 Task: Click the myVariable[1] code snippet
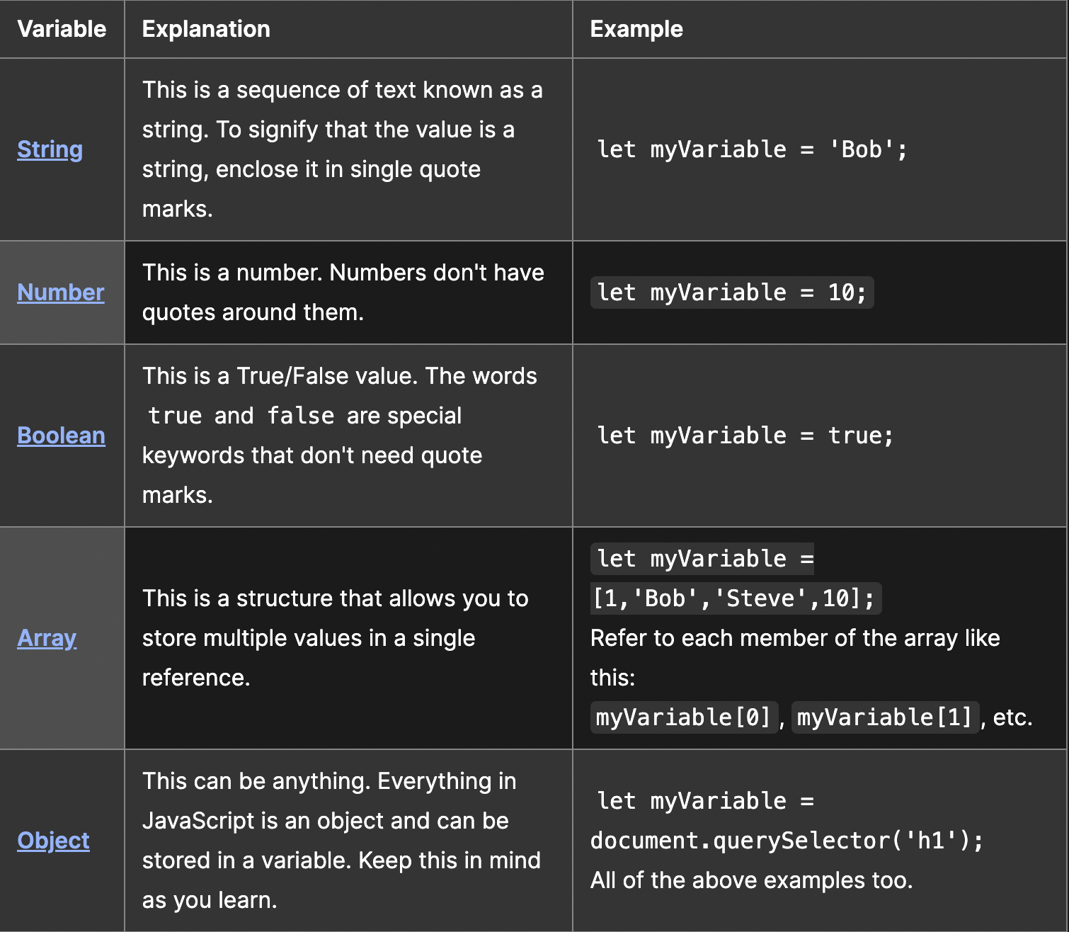point(884,717)
